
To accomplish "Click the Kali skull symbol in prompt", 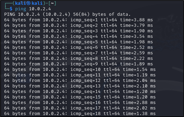I will point(28,3).
